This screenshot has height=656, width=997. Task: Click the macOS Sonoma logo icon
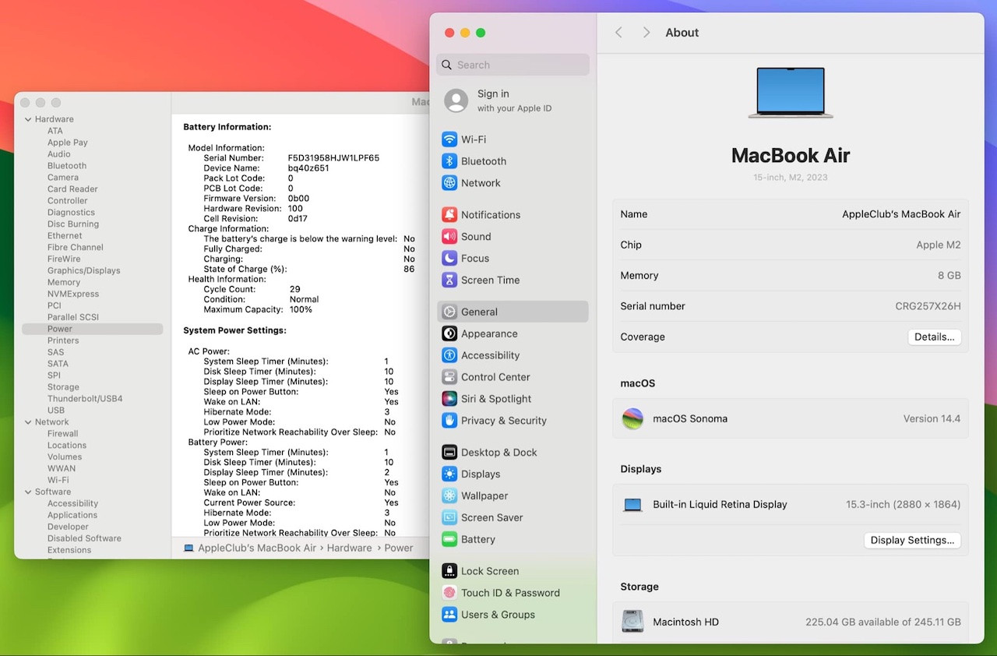(x=632, y=419)
